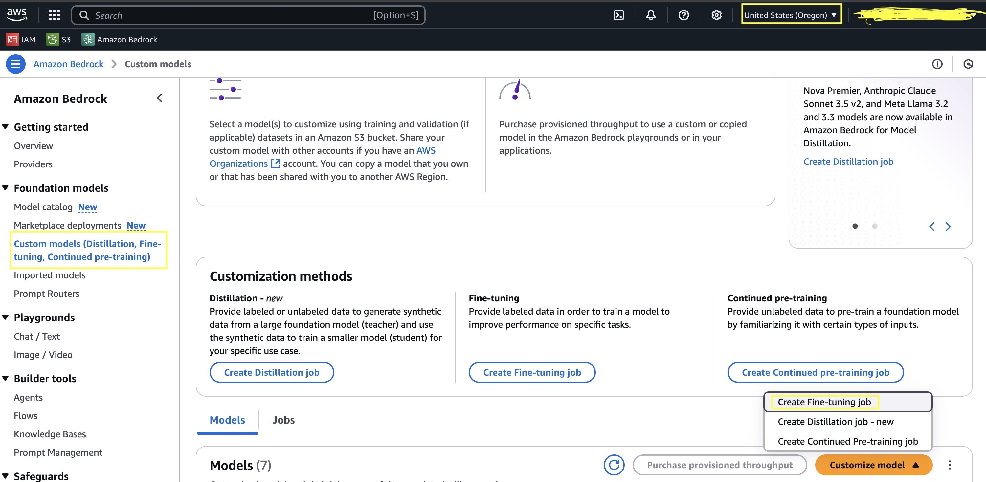Image resolution: width=986 pixels, height=482 pixels.
Task: Switch to the Models tab
Action: point(227,420)
